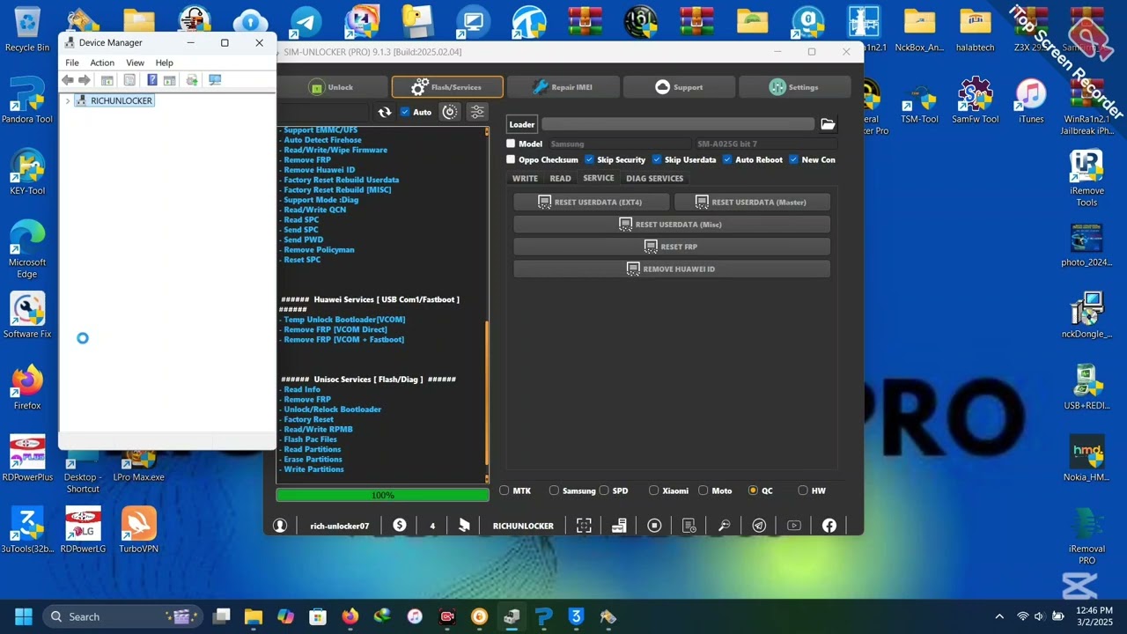Open the SM-A025G model combo box
Image resolution: width=1127 pixels, height=634 pixels.
point(764,144)
